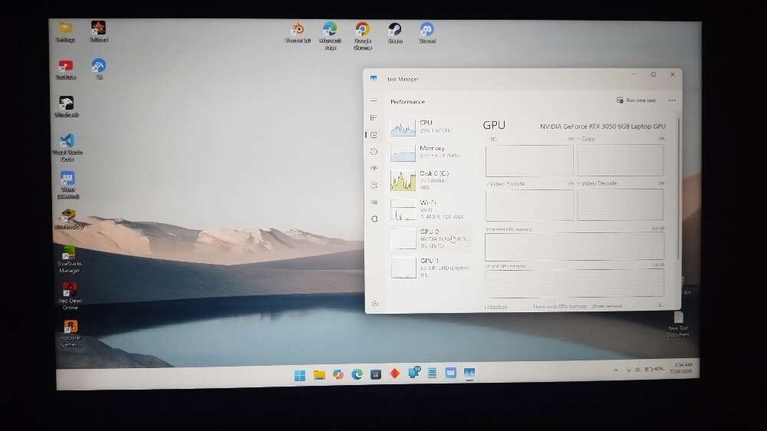This screenshot has width=767, height=431.
Task: Select the Microsoft Edge desktop shortcut
Action: (330, 36)
